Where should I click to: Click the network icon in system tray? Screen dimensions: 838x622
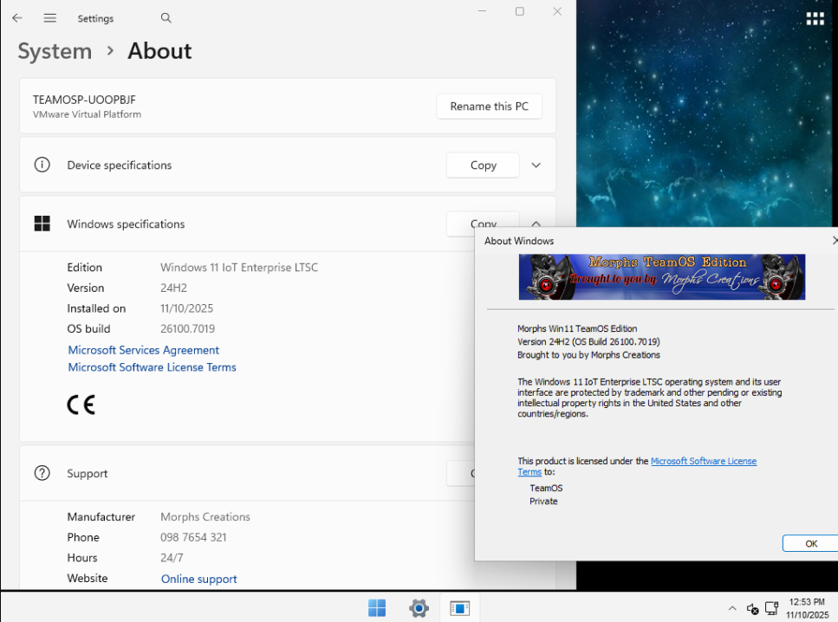pyautogui.click(x=771, y=608)
